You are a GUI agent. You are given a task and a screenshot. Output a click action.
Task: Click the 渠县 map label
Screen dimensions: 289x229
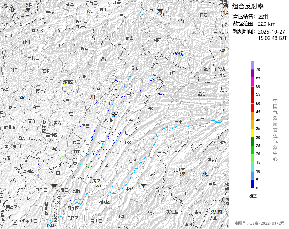pyautogui.click(x=85, y=126)
